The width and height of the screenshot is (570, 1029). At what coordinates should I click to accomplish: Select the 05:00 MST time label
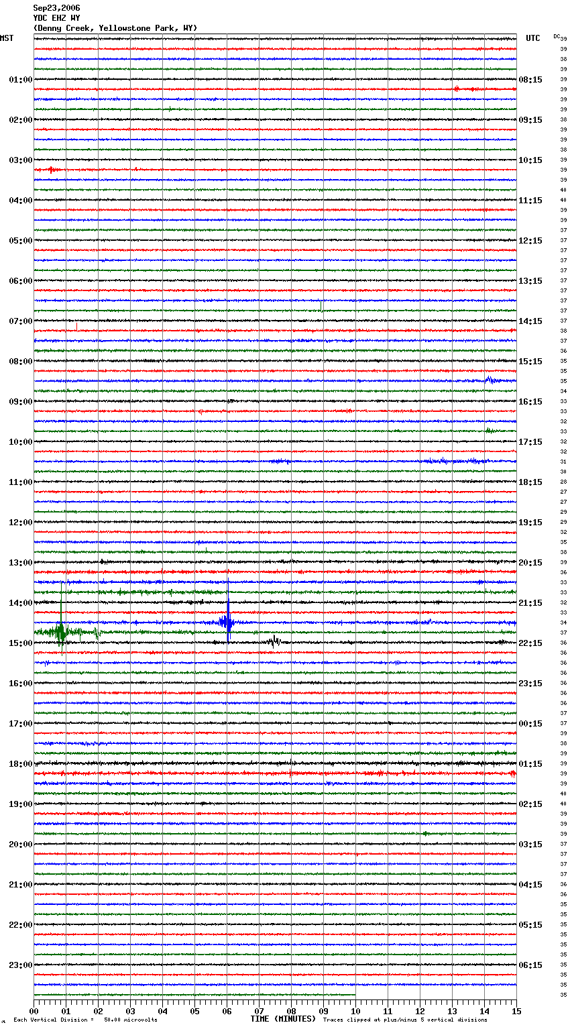(x=20, y=241)
